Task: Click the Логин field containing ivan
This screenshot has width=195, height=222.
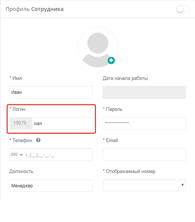Action: tap(62, 123)
